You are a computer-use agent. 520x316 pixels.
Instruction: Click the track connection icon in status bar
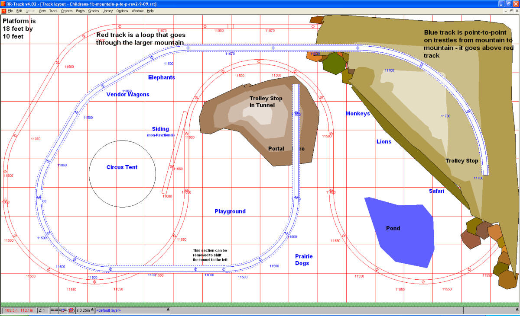(x=63, y=310)
